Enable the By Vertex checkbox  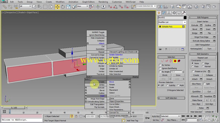click(160, 65)
